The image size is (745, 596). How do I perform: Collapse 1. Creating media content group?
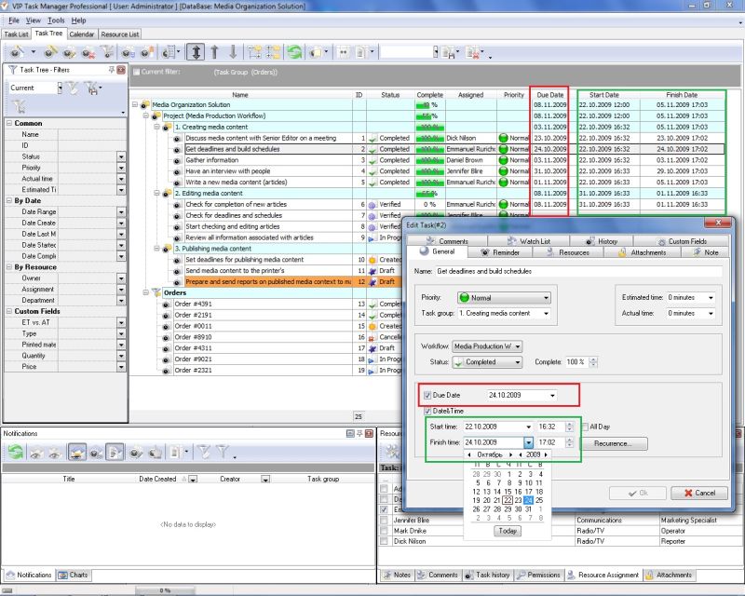point(156,127)
